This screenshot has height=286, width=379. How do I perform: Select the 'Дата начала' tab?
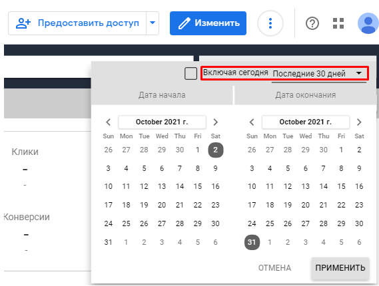[x=162, y=95]
